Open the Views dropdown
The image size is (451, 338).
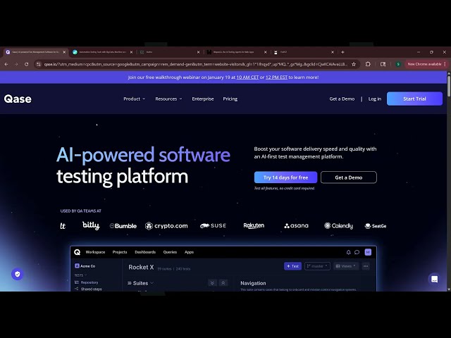click(346, 266)
